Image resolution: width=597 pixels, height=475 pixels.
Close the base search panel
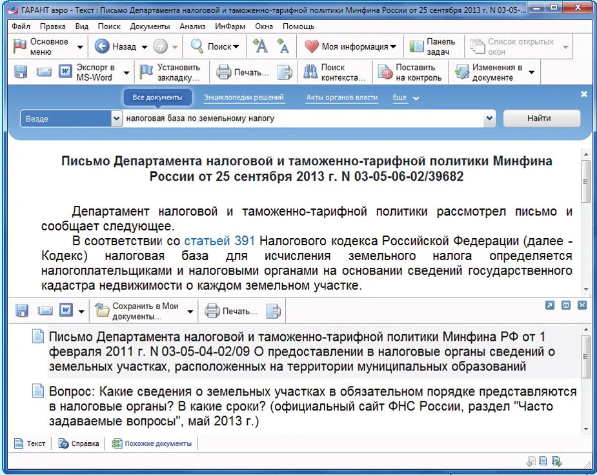[x=584, y=94]
